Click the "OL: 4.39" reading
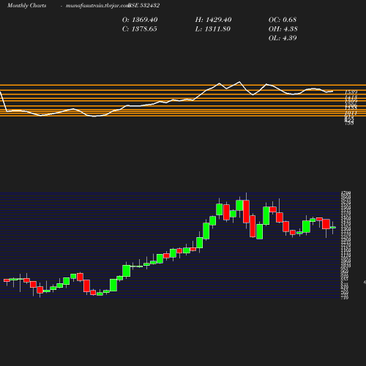 coord(283,38)
